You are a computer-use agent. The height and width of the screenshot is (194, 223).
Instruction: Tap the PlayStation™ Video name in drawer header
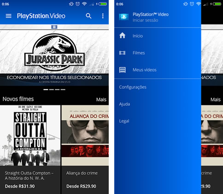(151, 14)
